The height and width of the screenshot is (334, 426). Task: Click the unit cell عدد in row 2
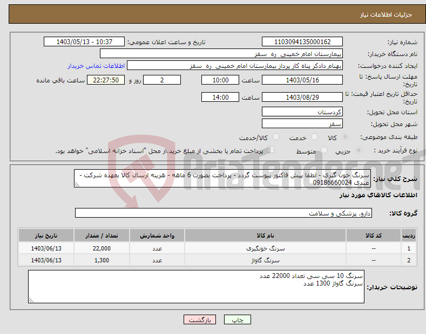[157, 260]
